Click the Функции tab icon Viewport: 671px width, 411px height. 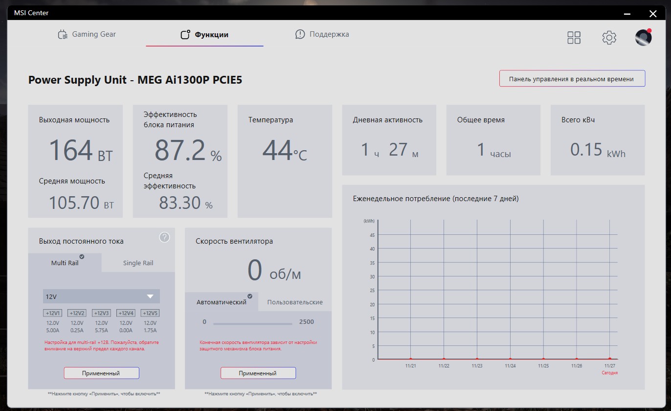coord(185,35)
